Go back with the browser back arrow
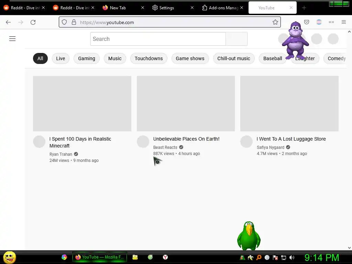The height and width of the screenshot is (264, 352). [x=8, y=22]
